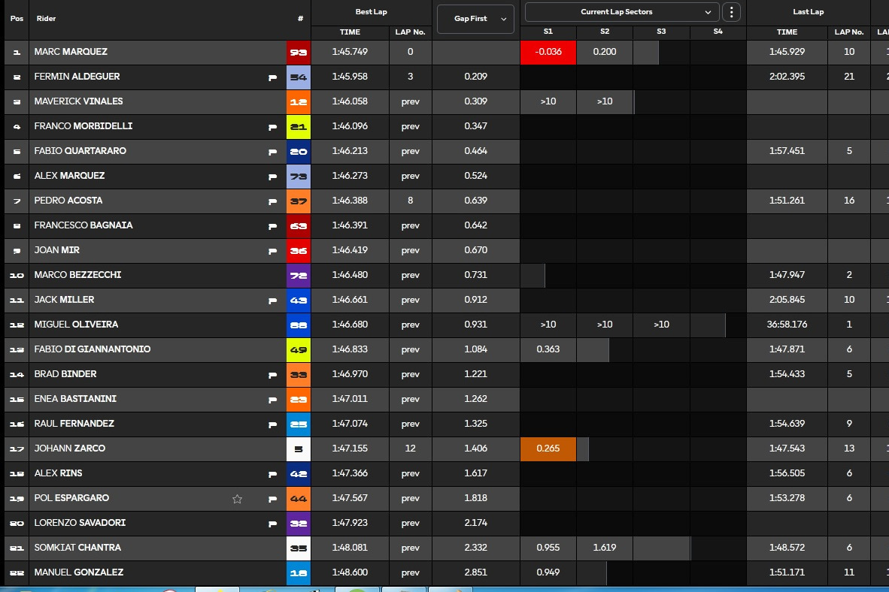Viewport: 889px width, 592px height.
Task: Expand the Current Lap Sectors dropdown
Action: click(x=622, y=12)
